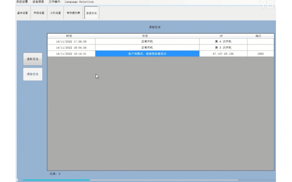Viewport: 292px width, 182px height.
Task: Click the IP cell 47.107.25.156
Action: point(223,54)
